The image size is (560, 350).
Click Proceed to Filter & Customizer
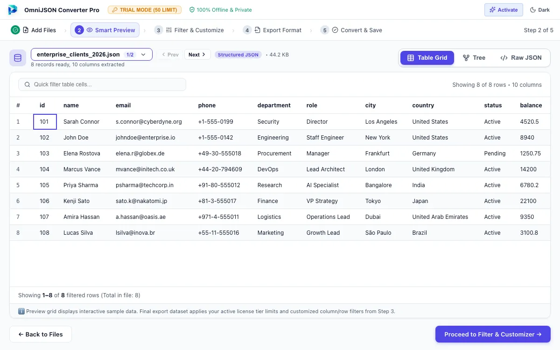tap(493, 334)
